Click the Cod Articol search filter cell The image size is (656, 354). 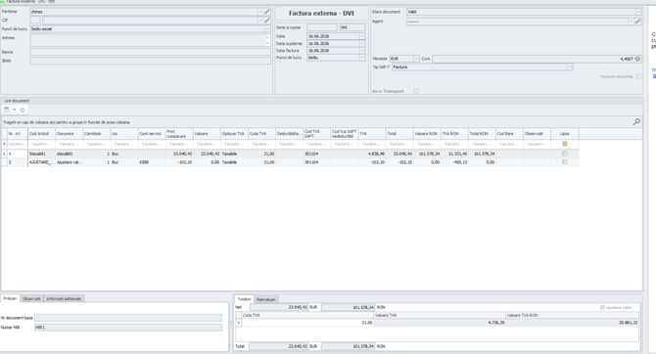coord(41,144)
